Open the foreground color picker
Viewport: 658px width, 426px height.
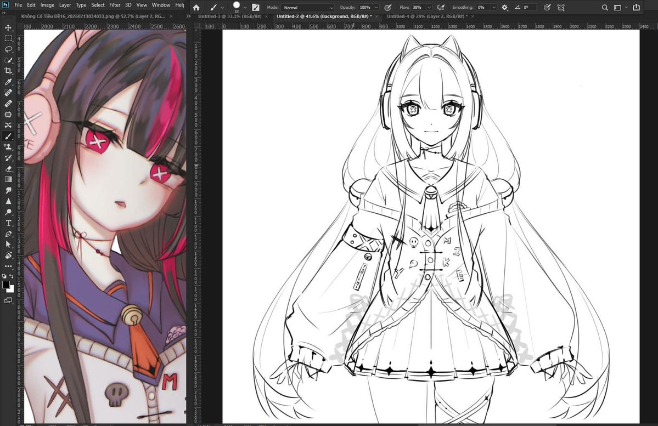[5, 285]
